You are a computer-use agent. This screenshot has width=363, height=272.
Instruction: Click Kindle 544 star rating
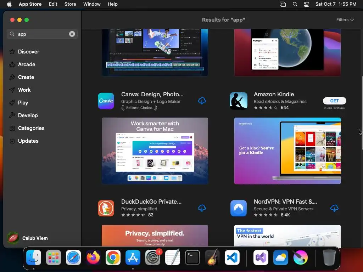click(271, 108)
